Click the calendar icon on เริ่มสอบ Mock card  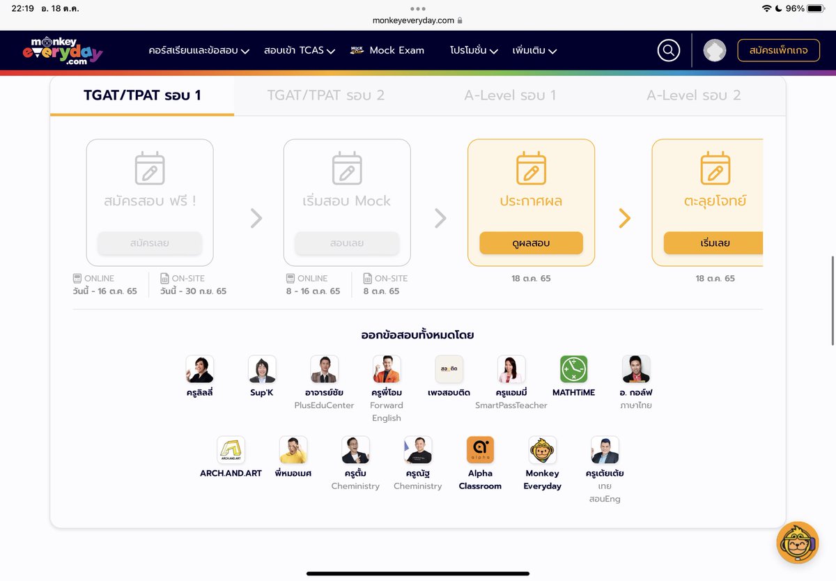point(347,168)
